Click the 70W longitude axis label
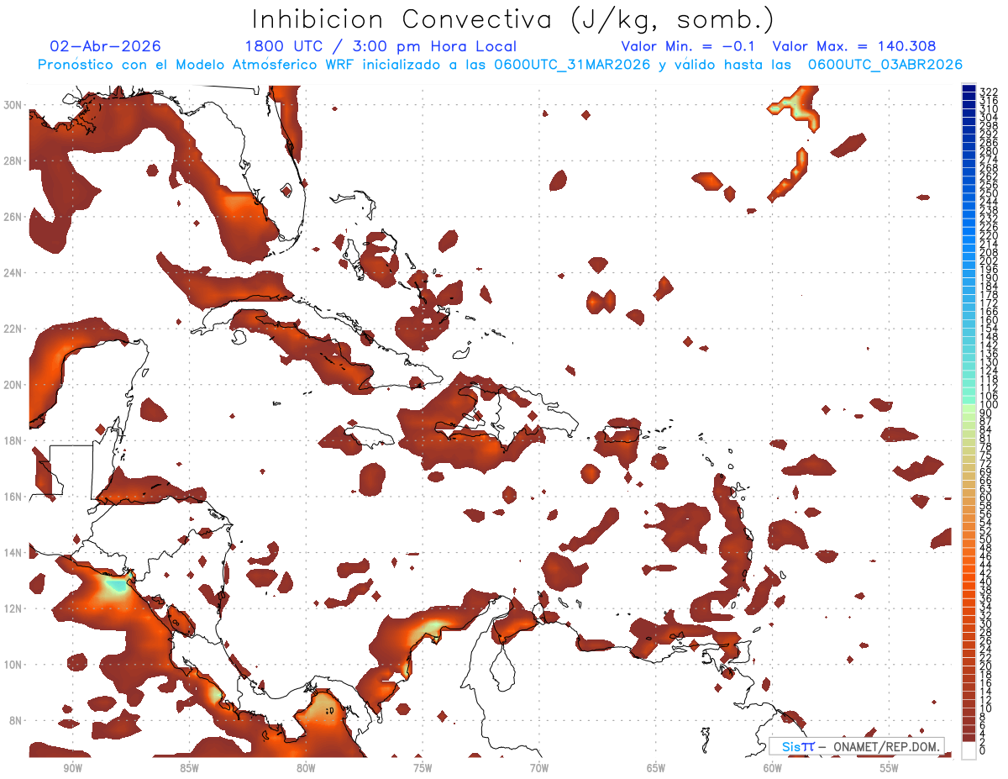The image size is (1008, 779). click(539, 768)
